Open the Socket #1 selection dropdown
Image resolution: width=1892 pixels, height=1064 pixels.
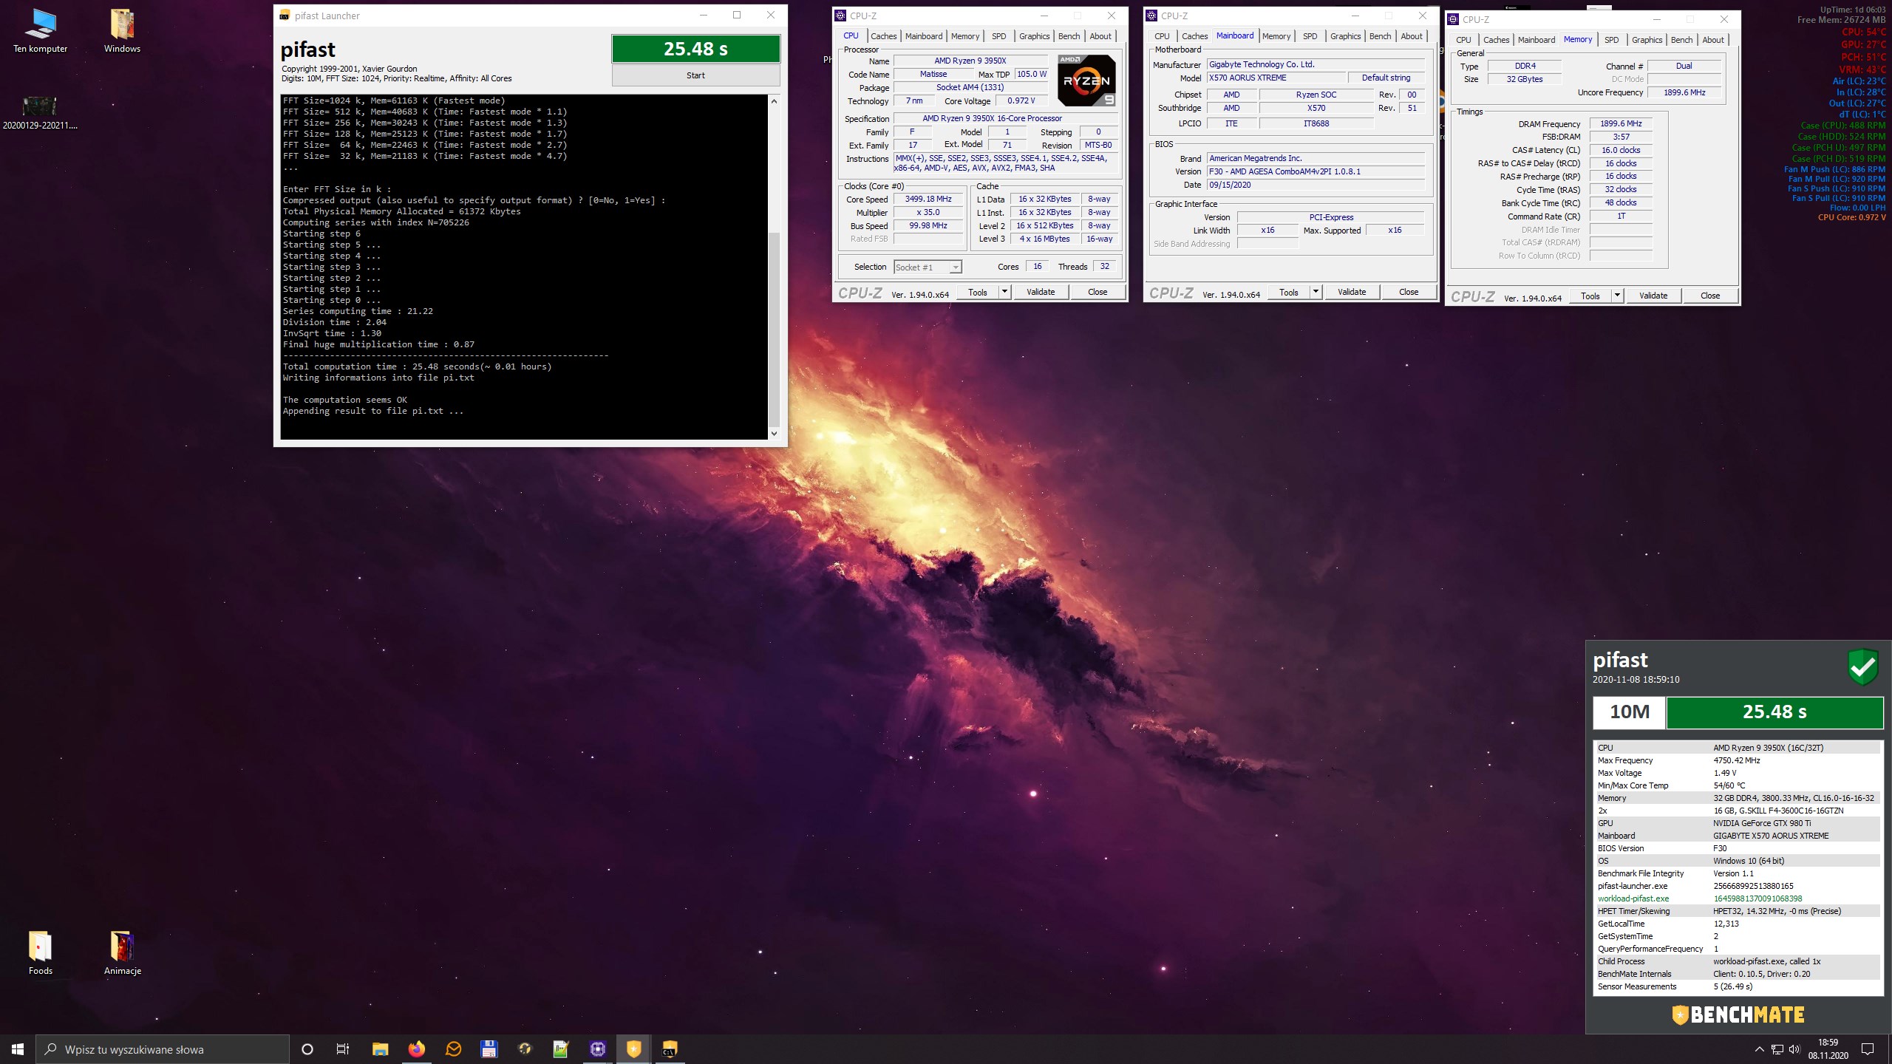pyautogui.click(x=928, y=267)
